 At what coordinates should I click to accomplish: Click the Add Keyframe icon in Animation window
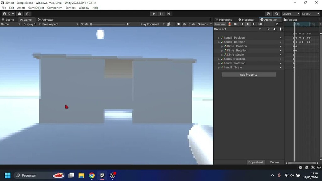[274, 29]
